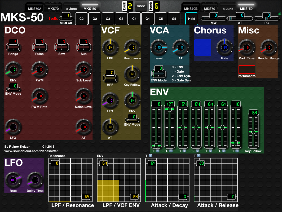Click the PB pitch bend slider
The width and height of the screenshot is (282, 212).
pyautogui.click(x=267, y=17)
